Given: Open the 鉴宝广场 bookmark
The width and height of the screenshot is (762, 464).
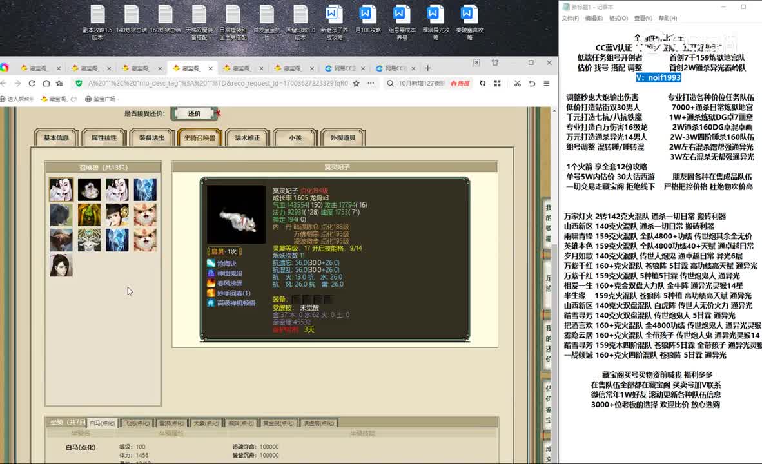Looking at the screenshot, I should [101, 99].
